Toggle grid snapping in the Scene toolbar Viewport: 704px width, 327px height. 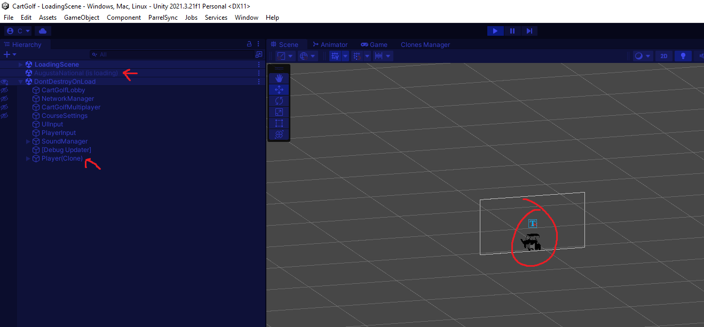pyautogui.click(x=357, y=55)
